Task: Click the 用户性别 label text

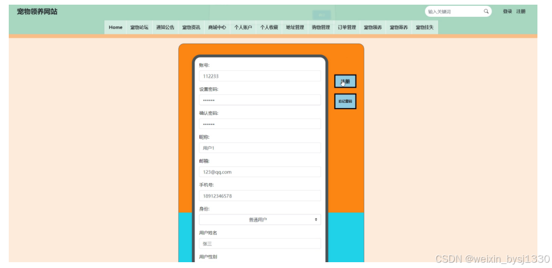Action: point(208,257)
